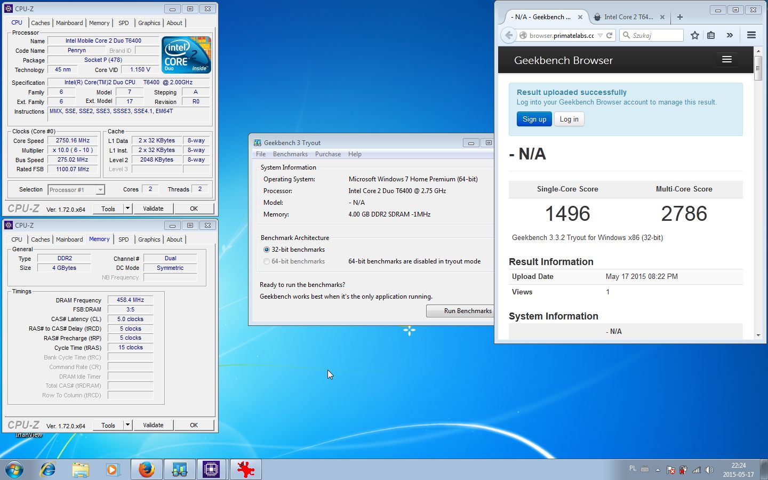This screenshot has width=768, height=480.
Task: Switch to CPU tab in lower CPU-Z
Action: click(17, 239)
